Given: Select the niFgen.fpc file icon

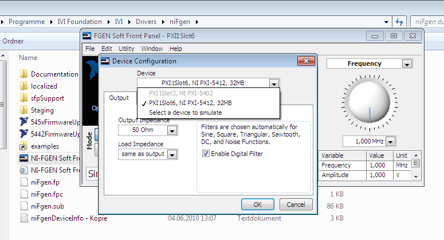Looking at the screenshot, I should [25, 194].
